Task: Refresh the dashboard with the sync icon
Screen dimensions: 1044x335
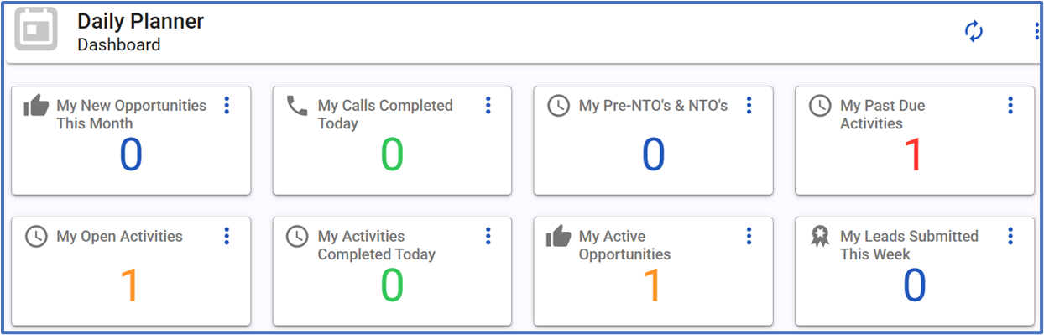Action: 974,32
